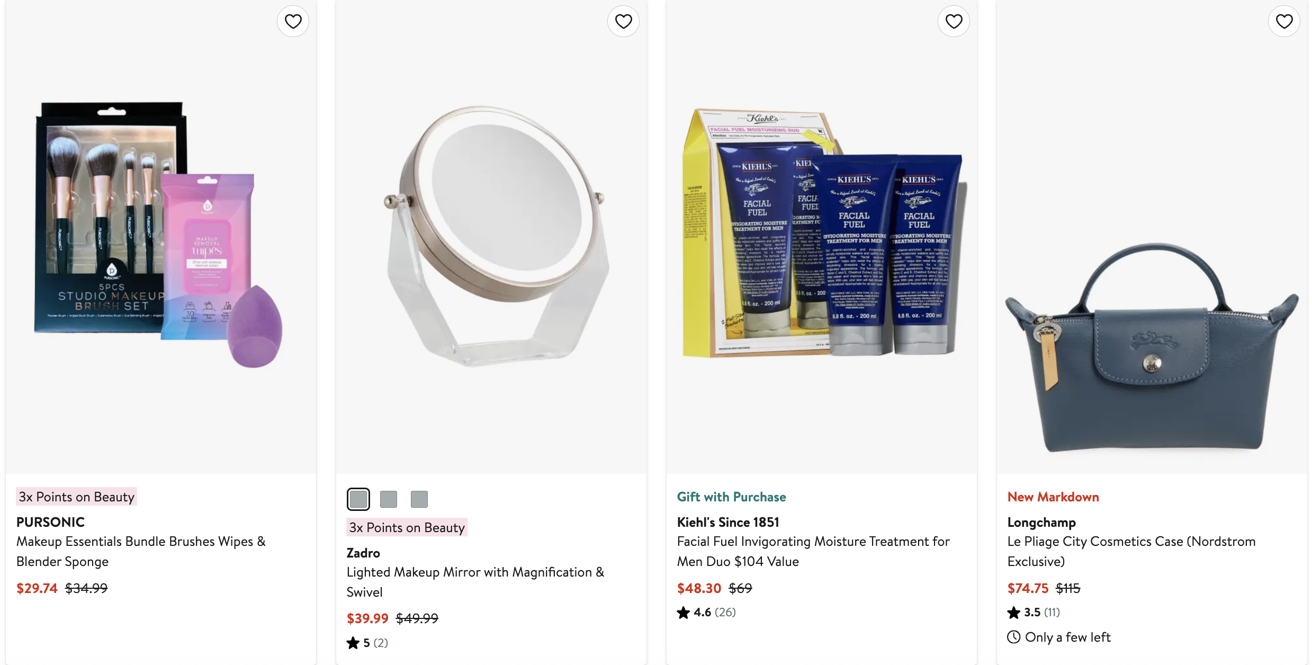Choose the second Zadro mirror color swatch
1312x665 pixels.
pyautogui.click(x=389, y=499)
